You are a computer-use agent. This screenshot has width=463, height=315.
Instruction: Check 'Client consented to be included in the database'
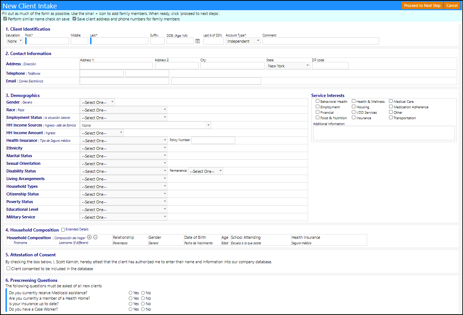[8, 269]
